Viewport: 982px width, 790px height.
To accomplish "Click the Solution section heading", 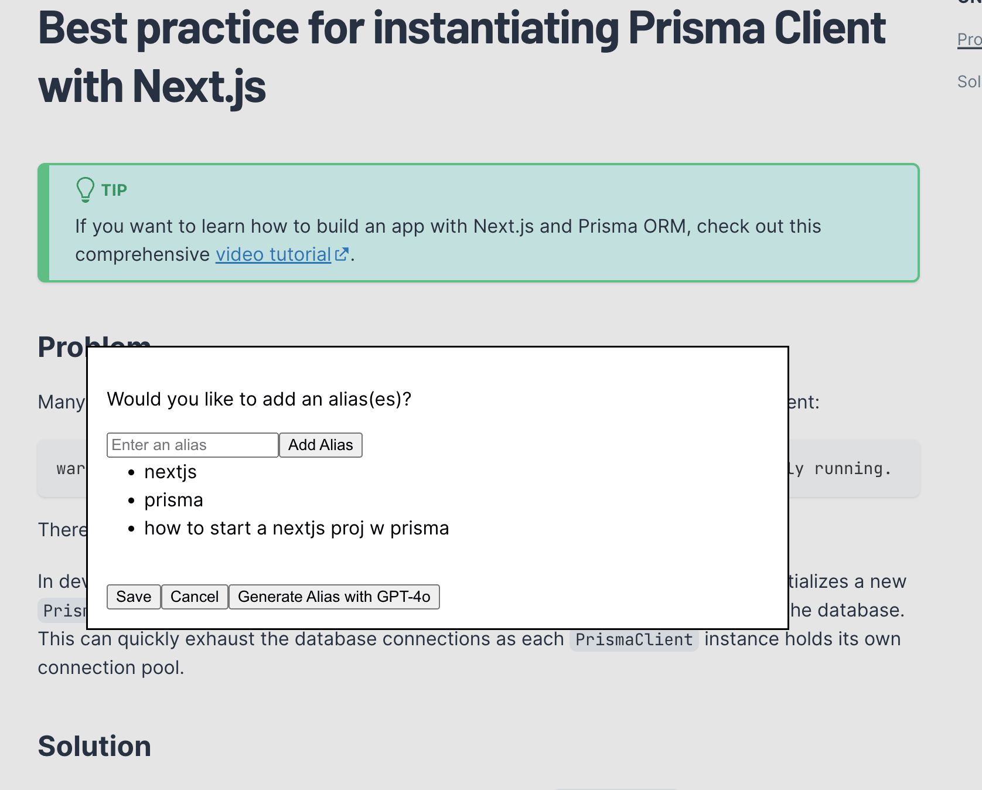I will tap(94, 747).
